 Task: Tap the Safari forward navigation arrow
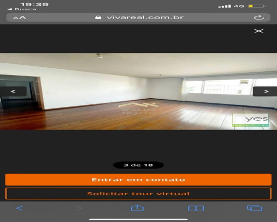tap(79, 208)
